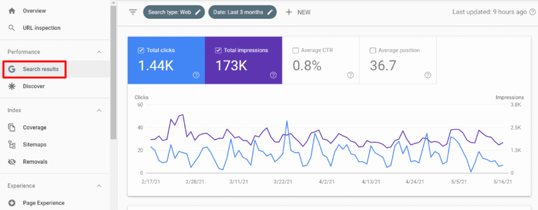Image resolution: width=538 pixels, height=210 pixels.
Task: Click help icon next to Last updated
Action: tap(532, 12)
